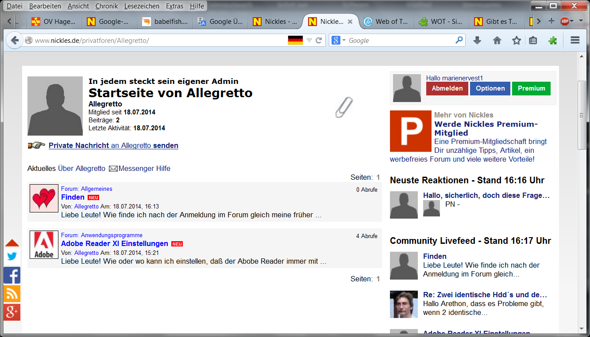Switch to the Google Ü tab

pyautogui.click(x=220, y=21)
